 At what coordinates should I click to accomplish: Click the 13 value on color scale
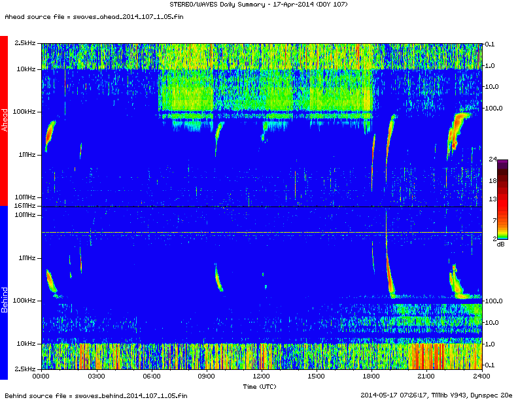[493, 199]
